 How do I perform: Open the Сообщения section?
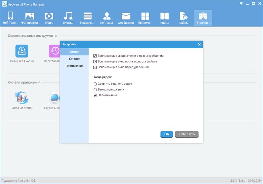(x=126, y=18)
